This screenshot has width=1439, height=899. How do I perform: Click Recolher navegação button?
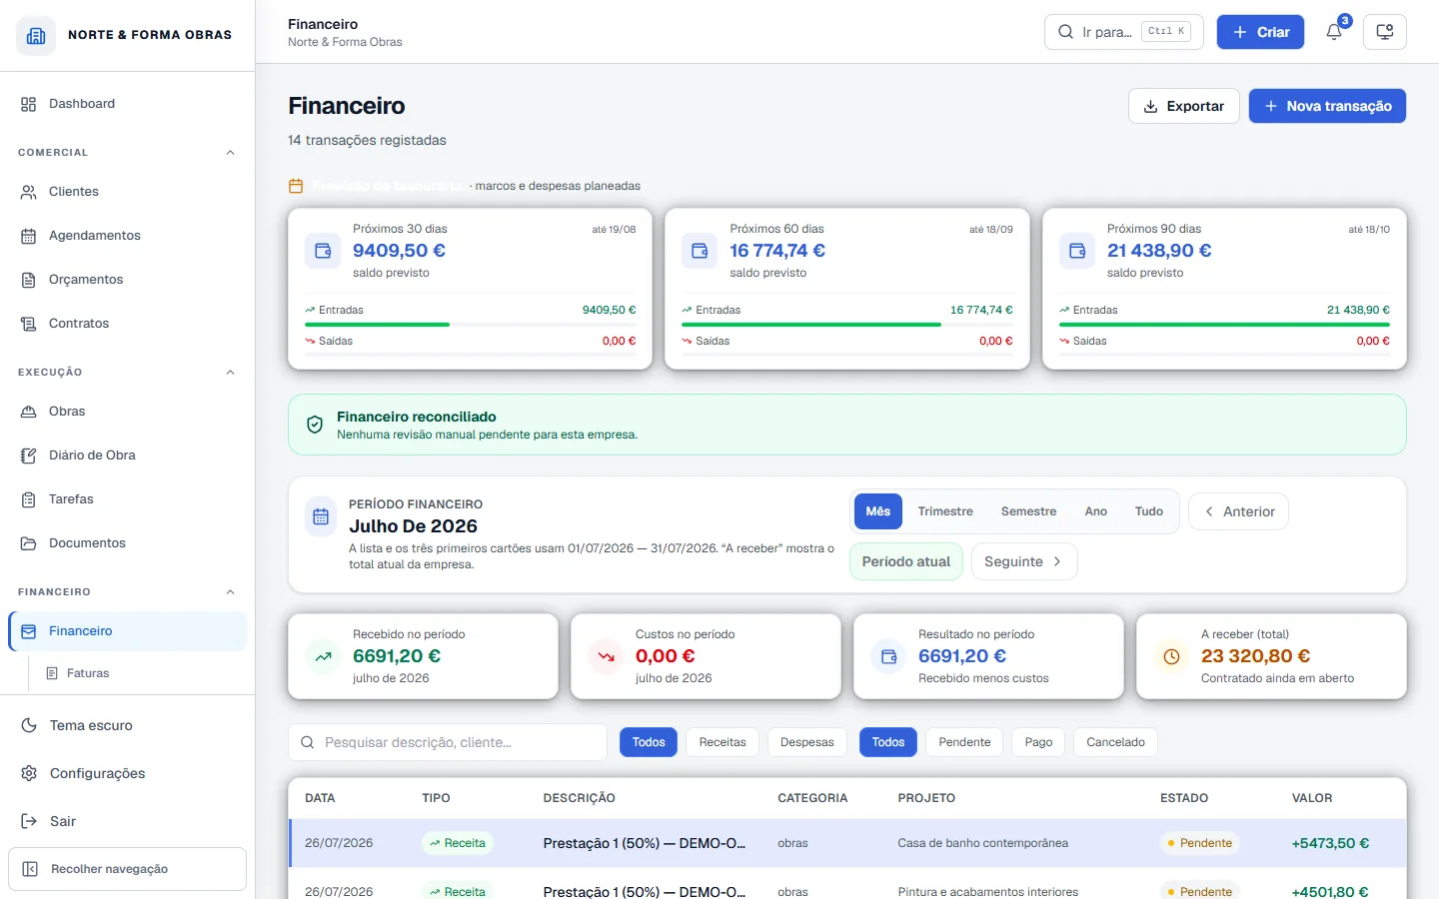127,869
